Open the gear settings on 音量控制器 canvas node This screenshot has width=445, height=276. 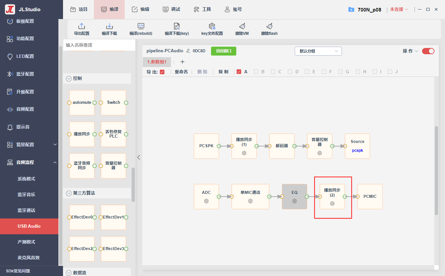pos(320,153)
